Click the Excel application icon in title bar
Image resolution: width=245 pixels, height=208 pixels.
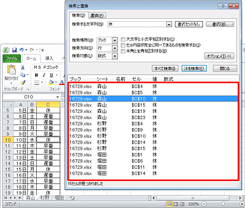[6, 50]
